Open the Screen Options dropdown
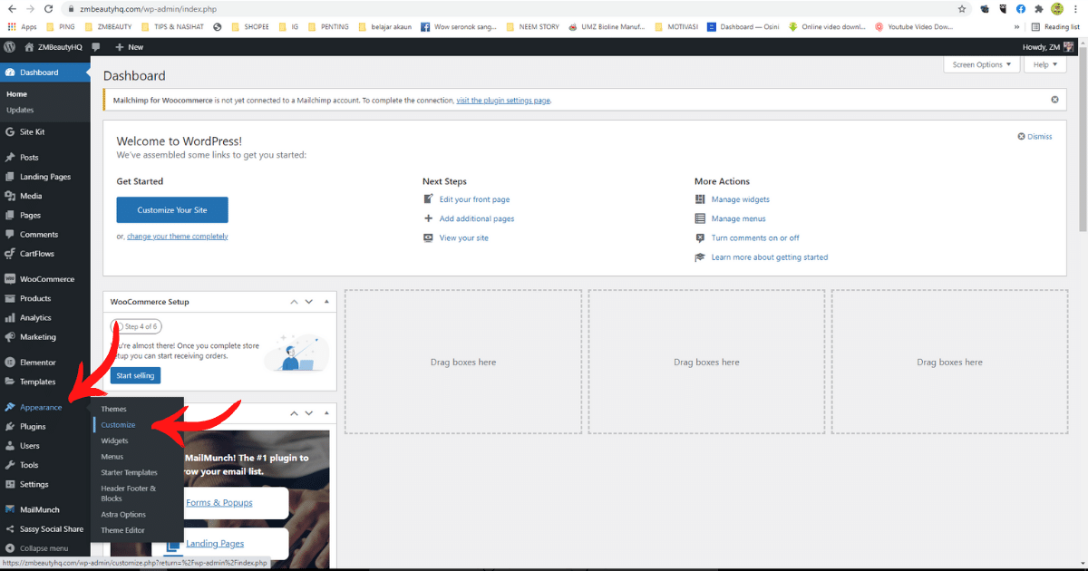Viewport: 1088px width, 571px height. point(981,64)
